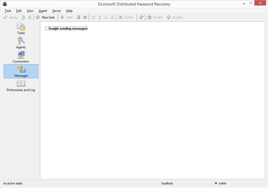Open Dictionaries and Log section
Image resolution: width=268 pixels, height=188 pixels.
pyautogui.click(x=21, y=84)
